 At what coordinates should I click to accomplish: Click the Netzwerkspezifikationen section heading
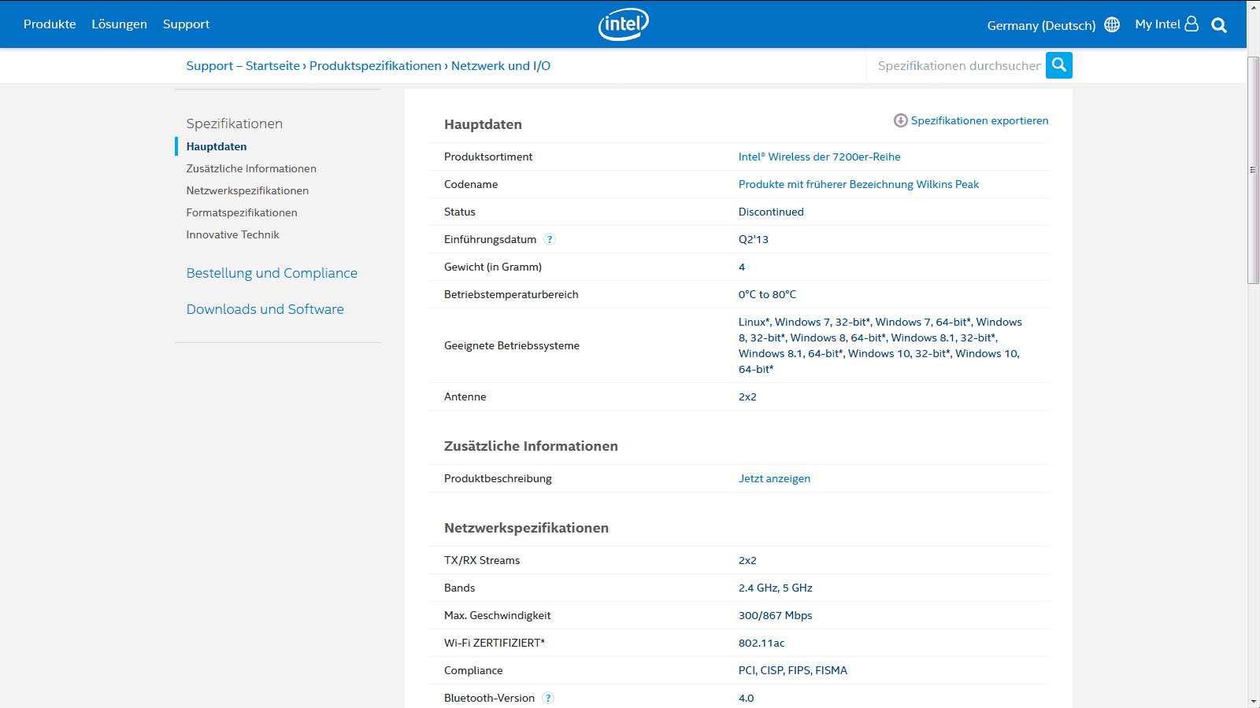coord(526,528)
